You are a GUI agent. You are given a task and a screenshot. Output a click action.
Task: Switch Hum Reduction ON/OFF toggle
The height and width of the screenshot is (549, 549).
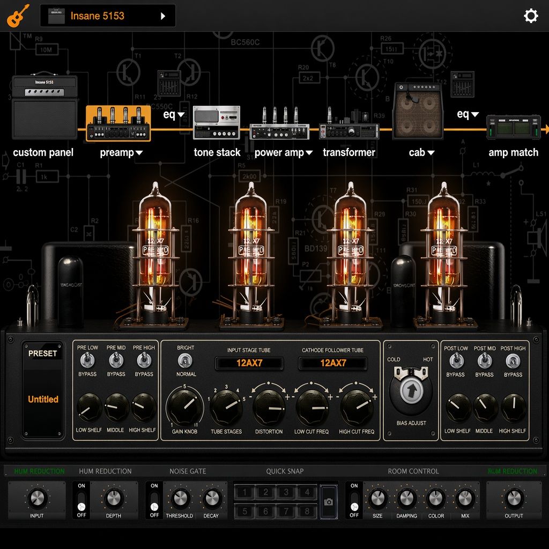point(81,501)
